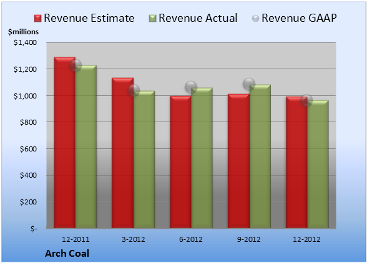Screen dimensions: 367x263
Task: Click the '$800' y-axis value
Action: pos(28,122)
